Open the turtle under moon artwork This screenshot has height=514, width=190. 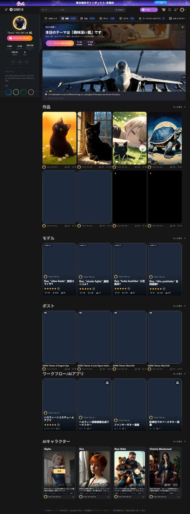[x=165, y=138]
